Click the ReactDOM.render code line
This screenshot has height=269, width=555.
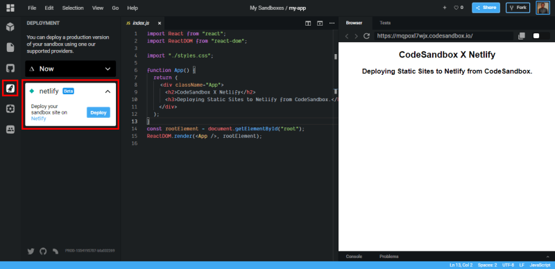tap(204, 137)
